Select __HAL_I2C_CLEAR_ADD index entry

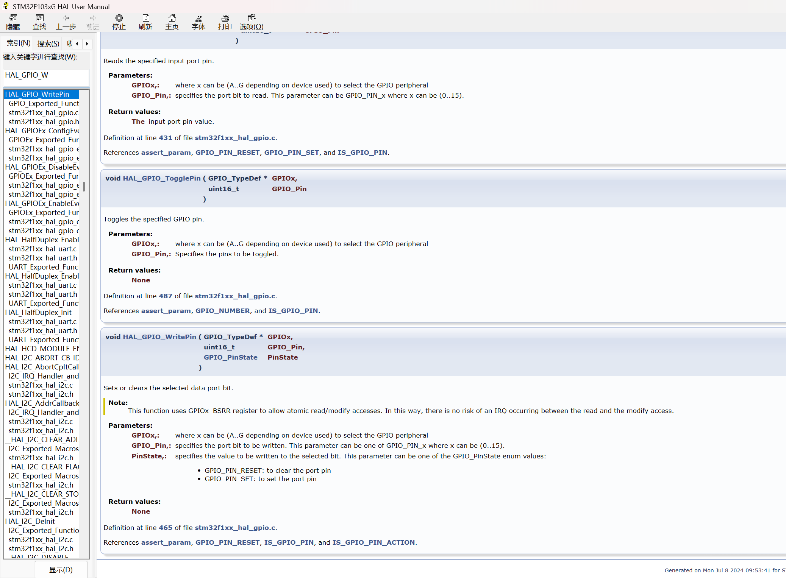pyautogui.click(x=42, y=439)
